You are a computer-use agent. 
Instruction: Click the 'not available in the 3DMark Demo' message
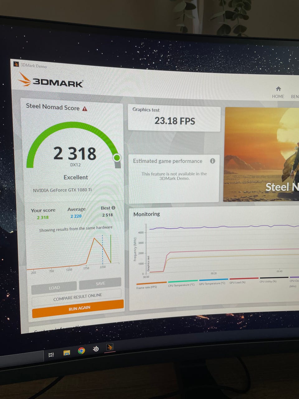click(174, 176)
